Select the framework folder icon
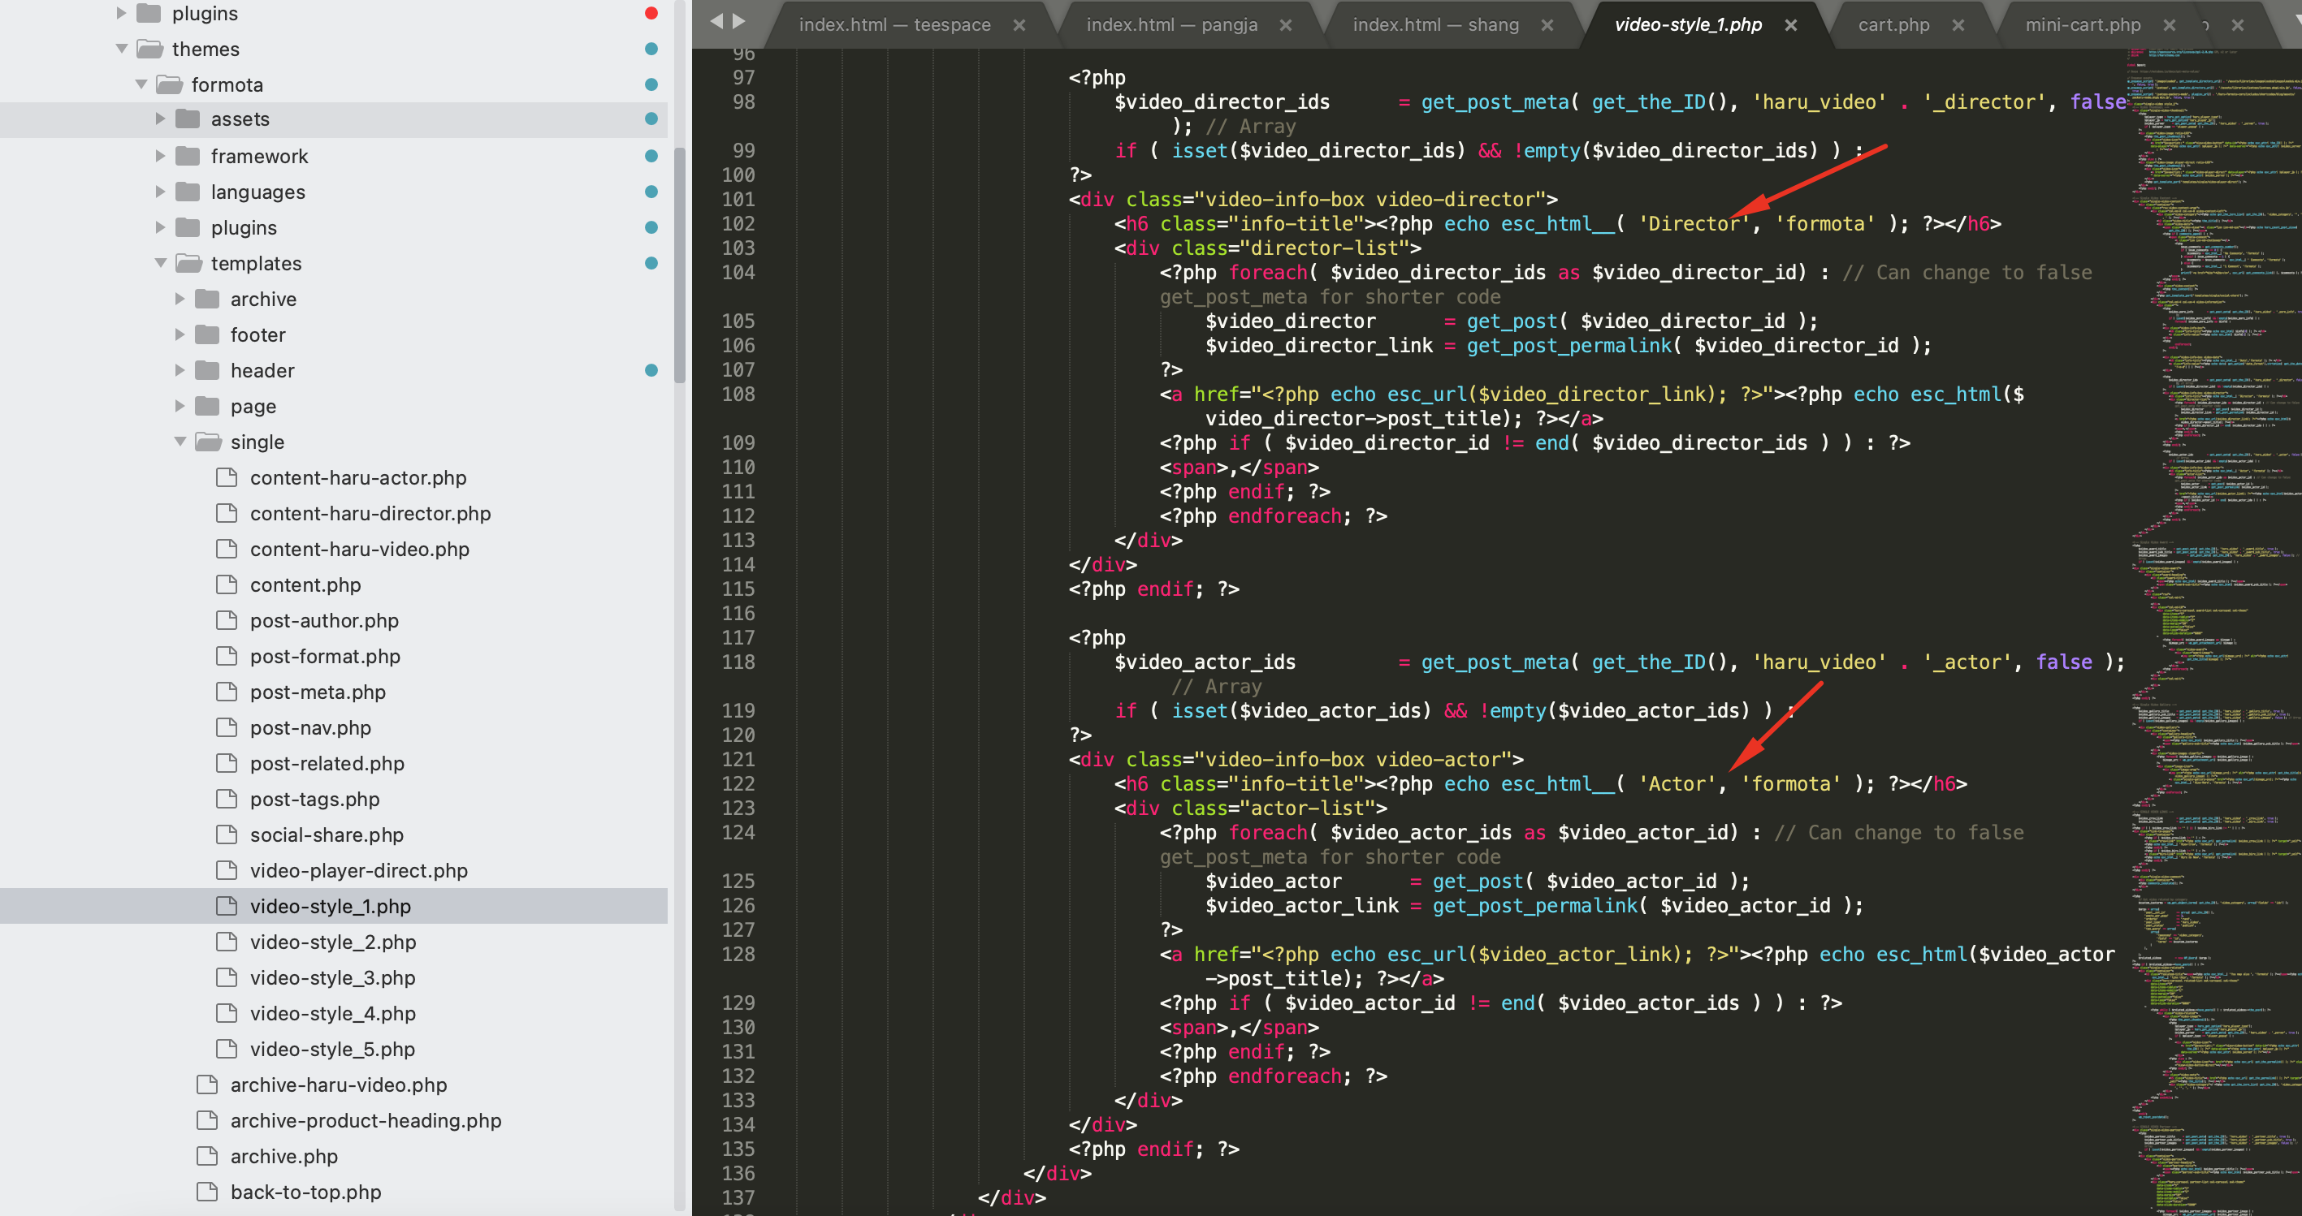Image resolution: width=2302 pixels, height=1216 pixels. 188,155
